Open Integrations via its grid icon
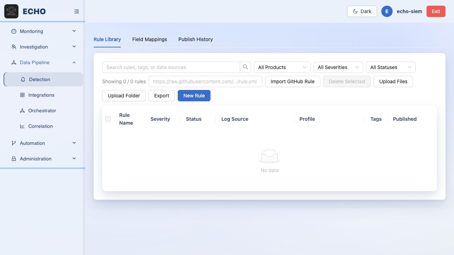The image size is (454, 255). (22, 95)
